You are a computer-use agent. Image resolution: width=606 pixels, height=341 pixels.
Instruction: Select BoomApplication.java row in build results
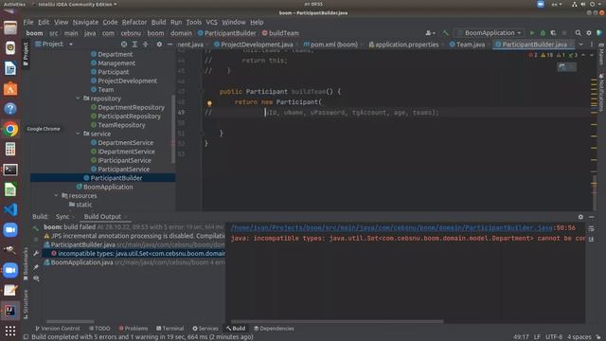coord(134,262)
